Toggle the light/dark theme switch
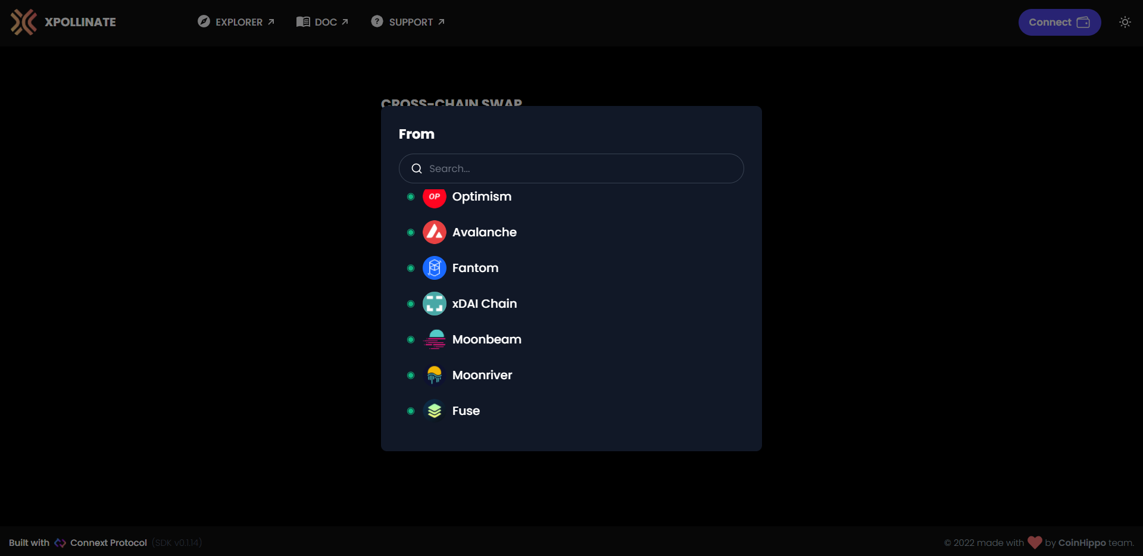This screenshot has width=1143, height=556. [1125, 22]
